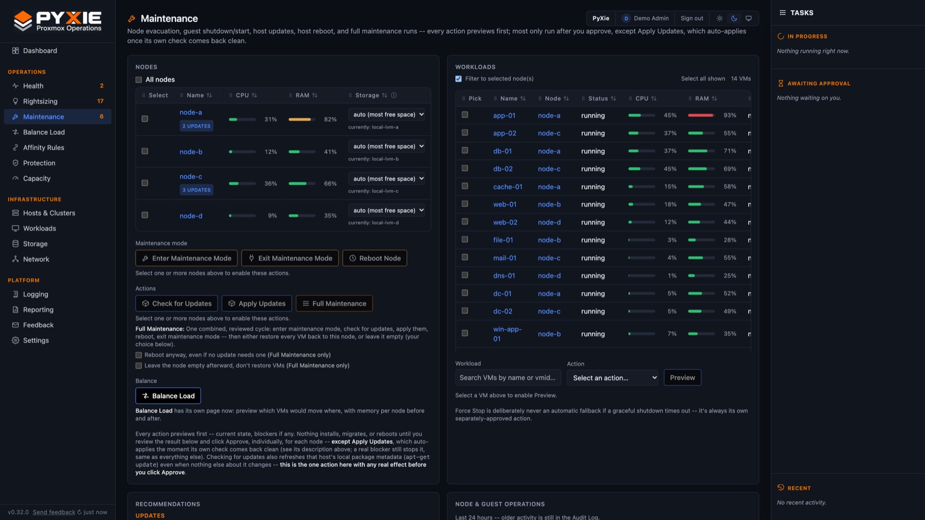Sort nodes table by Name column arrows

[x=209, y=96]
